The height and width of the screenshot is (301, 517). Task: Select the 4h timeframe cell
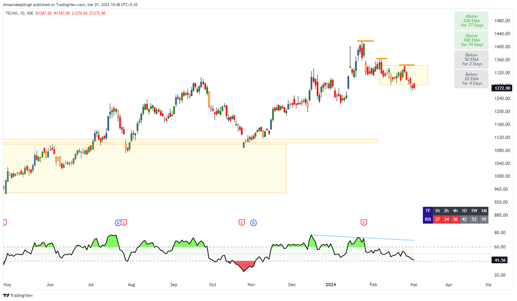point(455,211)
